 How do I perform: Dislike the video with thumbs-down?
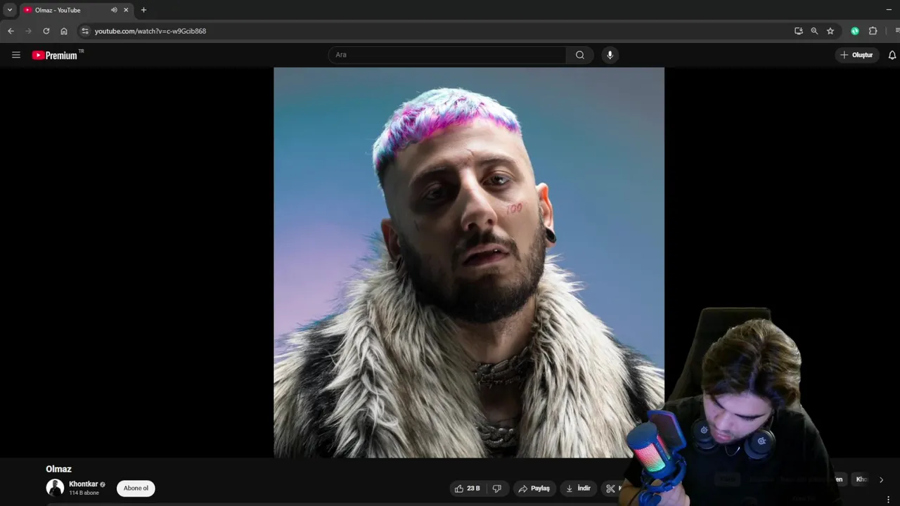pyautogui.click(x=497, y=488)
